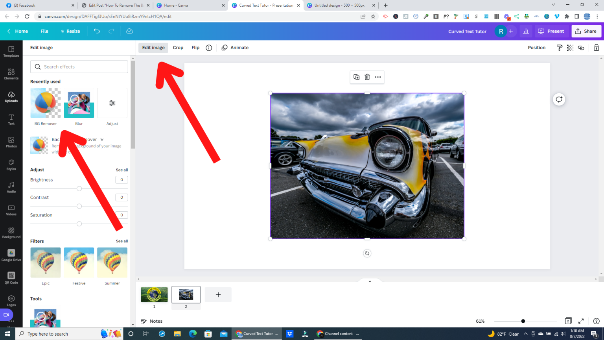Open the Uploads panel
This screenshot has height=340, width=604.
click(x=11, y=96)
